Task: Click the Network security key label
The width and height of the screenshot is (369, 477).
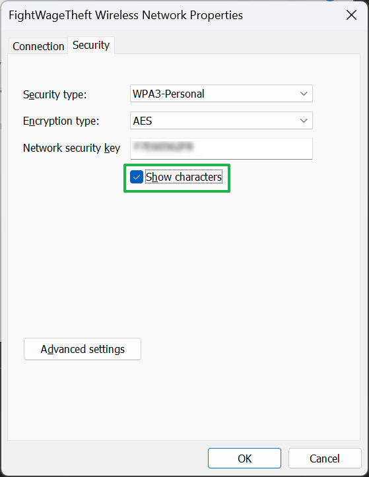Action: coord(71,148)
